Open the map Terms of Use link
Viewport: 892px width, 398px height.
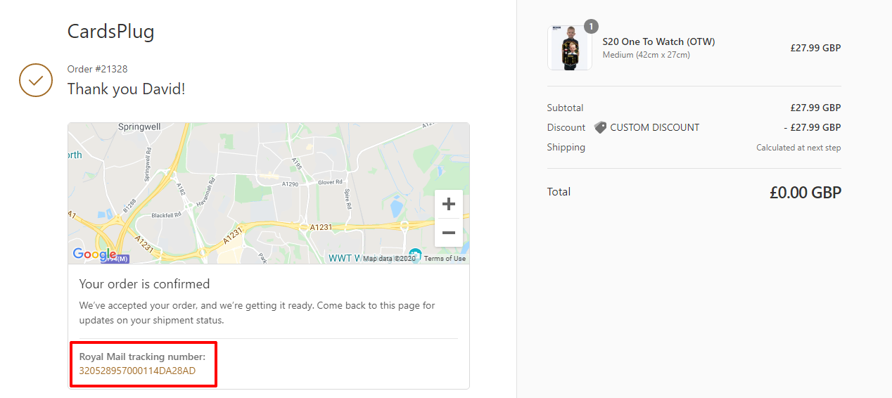pyautogui.click(x=445, y=259)
